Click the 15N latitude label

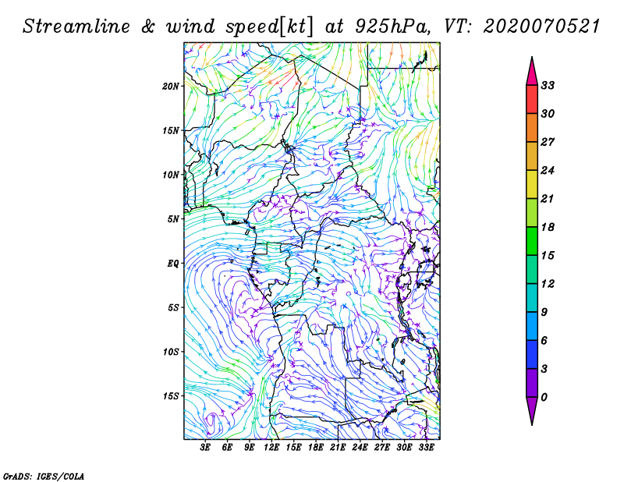tap(171, 130)
